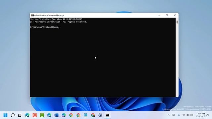Show hidden system tray icons chevron
Screen dimensions: 212x119
coord(169,115)
